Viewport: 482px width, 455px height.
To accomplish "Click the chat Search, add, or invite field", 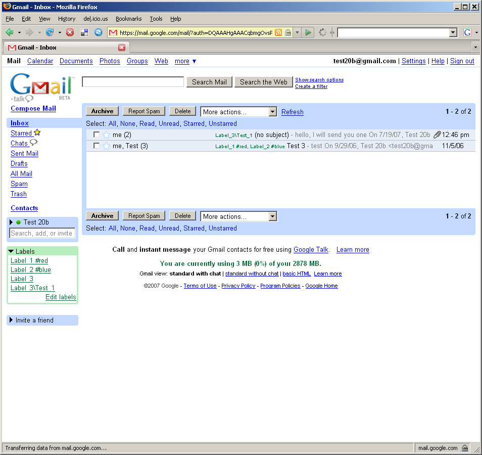I will 42,233.
